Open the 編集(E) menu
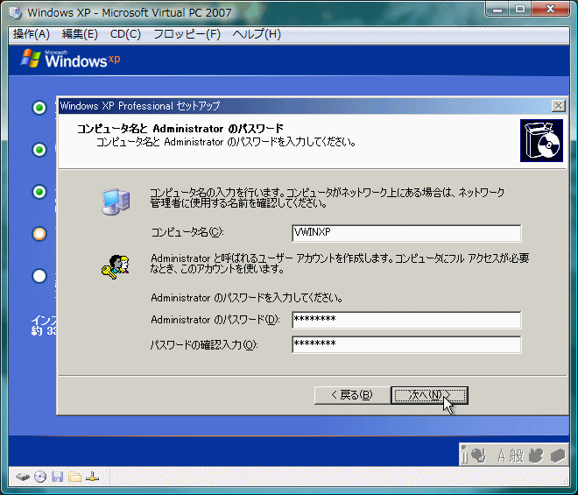This screenshot has height=495, width=578. point(80,34)
